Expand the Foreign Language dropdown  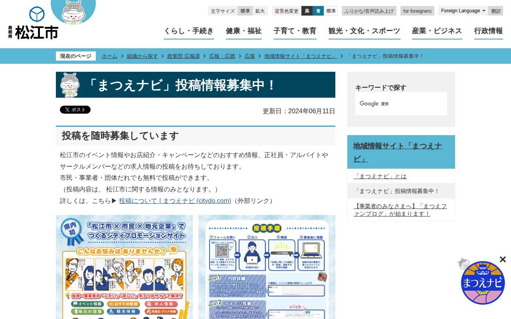[x=463, y=11]
